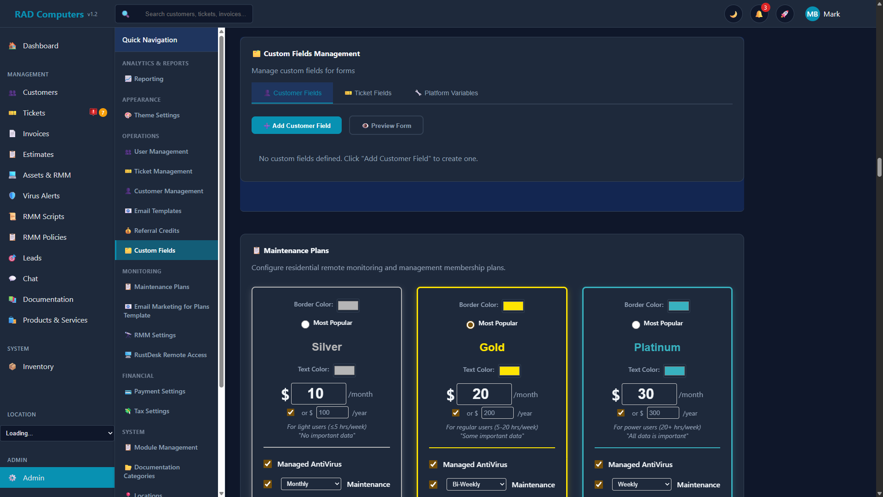The image size is (883, 497).
Task: Change the Gold plan border color swatch
Action: tap(513, 305)
